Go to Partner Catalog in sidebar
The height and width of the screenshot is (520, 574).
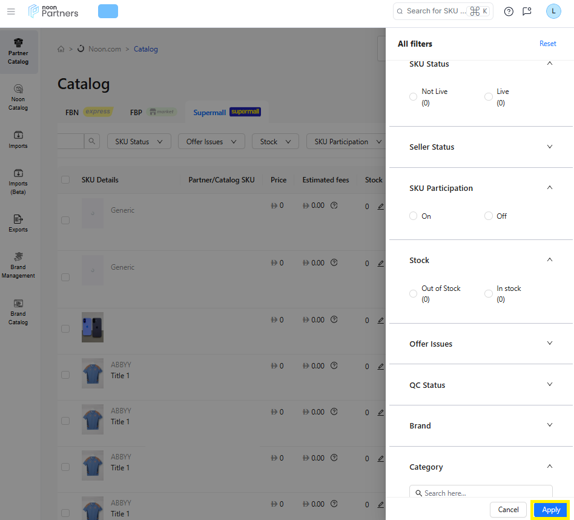pyautogui.click(x=18, y=52)
